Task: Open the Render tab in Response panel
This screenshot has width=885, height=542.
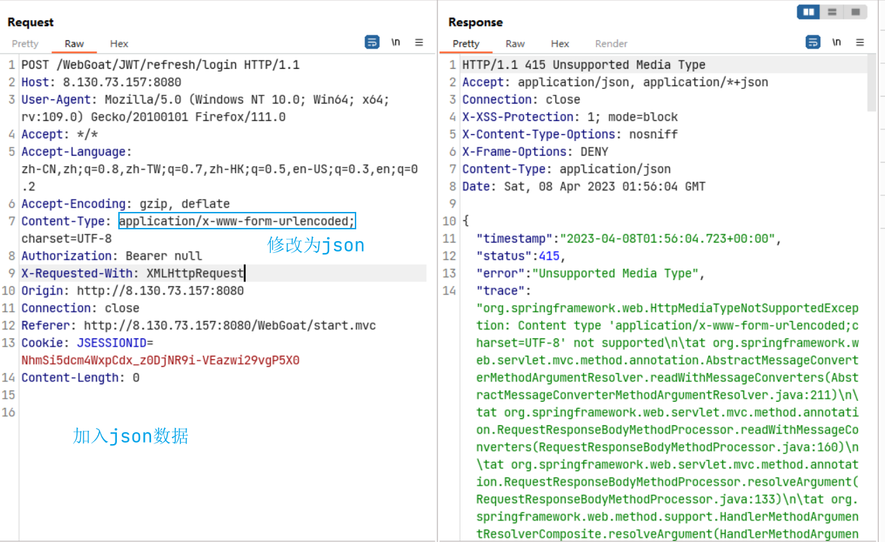Action: click(612, 44)
